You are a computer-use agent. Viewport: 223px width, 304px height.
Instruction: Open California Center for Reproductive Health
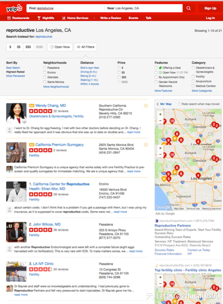coord(60,186)
